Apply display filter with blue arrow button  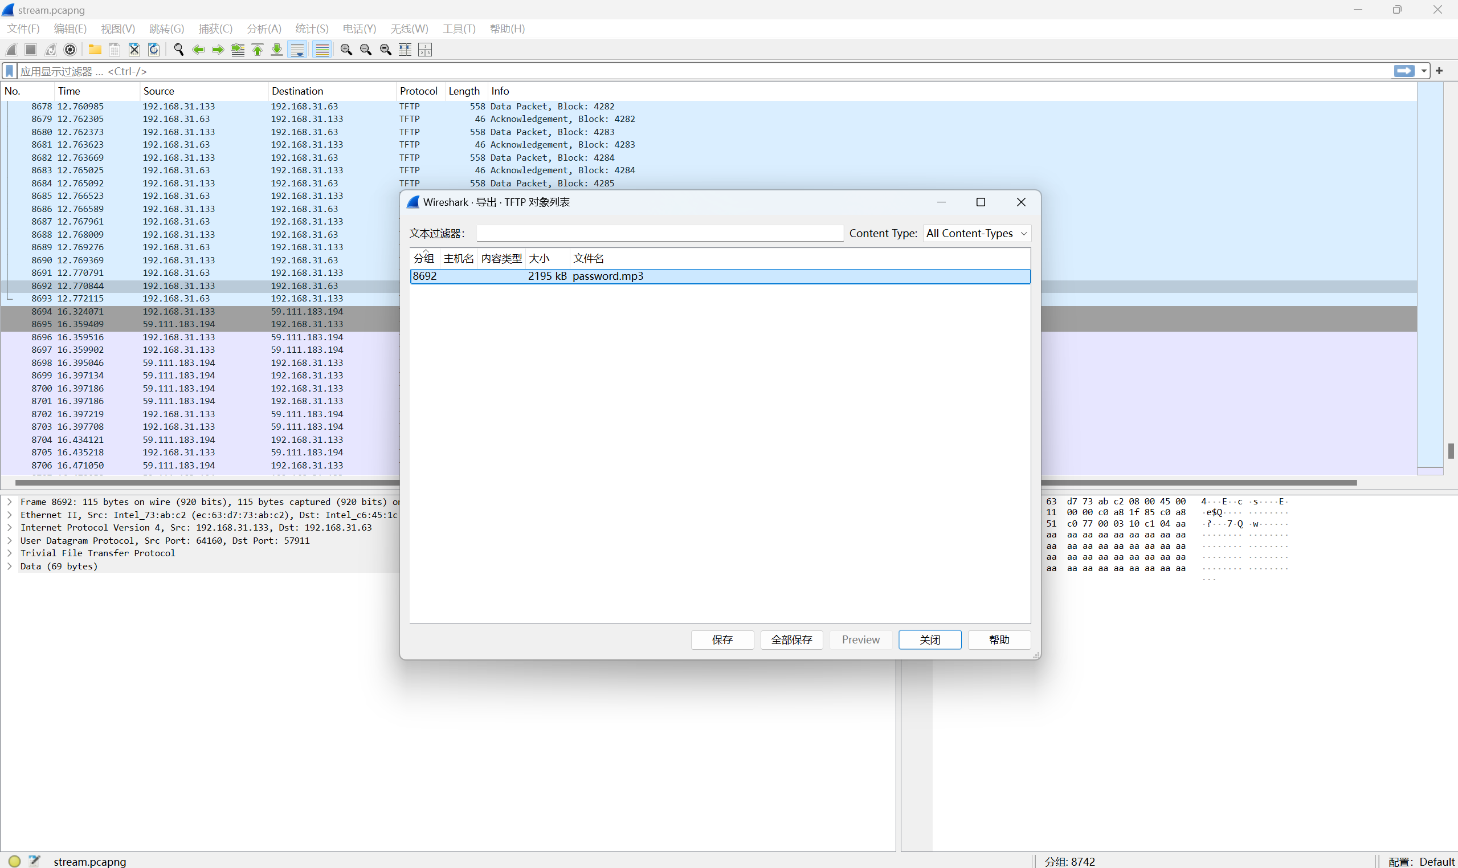click(x=1404, y=71)
